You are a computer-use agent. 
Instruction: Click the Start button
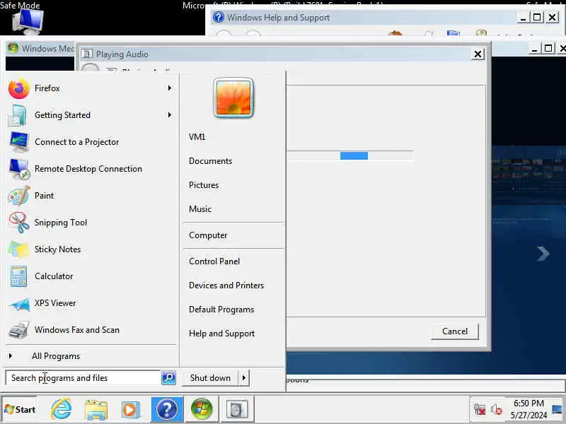coord(20,409)
